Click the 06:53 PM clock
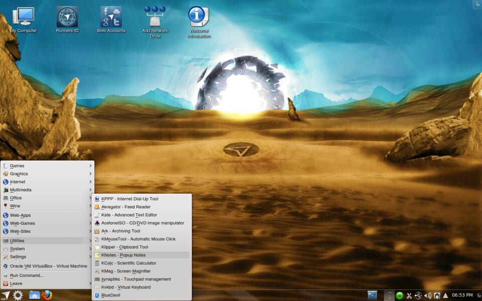The image size is (482, 301). coord(462,295)
